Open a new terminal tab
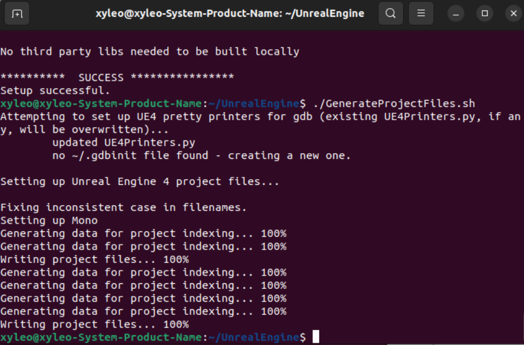 [17, 13]
